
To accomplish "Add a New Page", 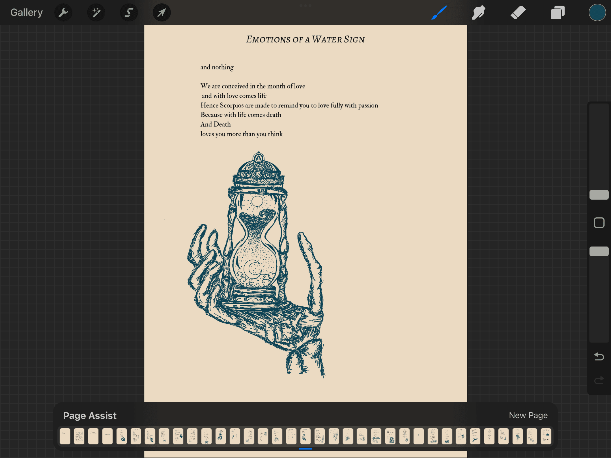I will pyautogui.click(x=528, y=415).
